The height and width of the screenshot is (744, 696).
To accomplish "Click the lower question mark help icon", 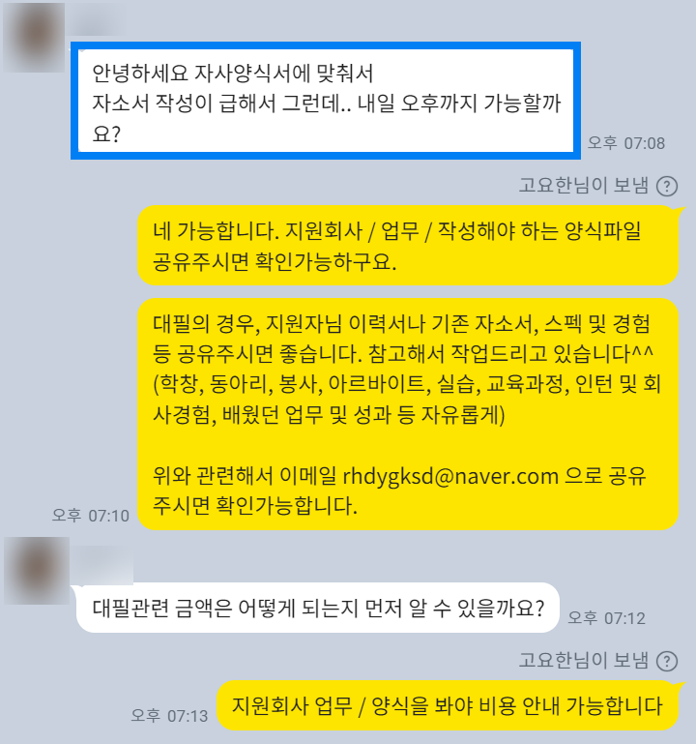I will [667, 661].
